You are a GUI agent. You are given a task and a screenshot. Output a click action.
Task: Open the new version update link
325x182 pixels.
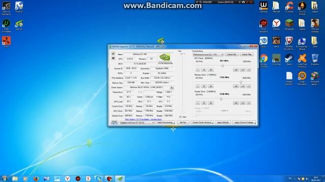click(143, 119)
